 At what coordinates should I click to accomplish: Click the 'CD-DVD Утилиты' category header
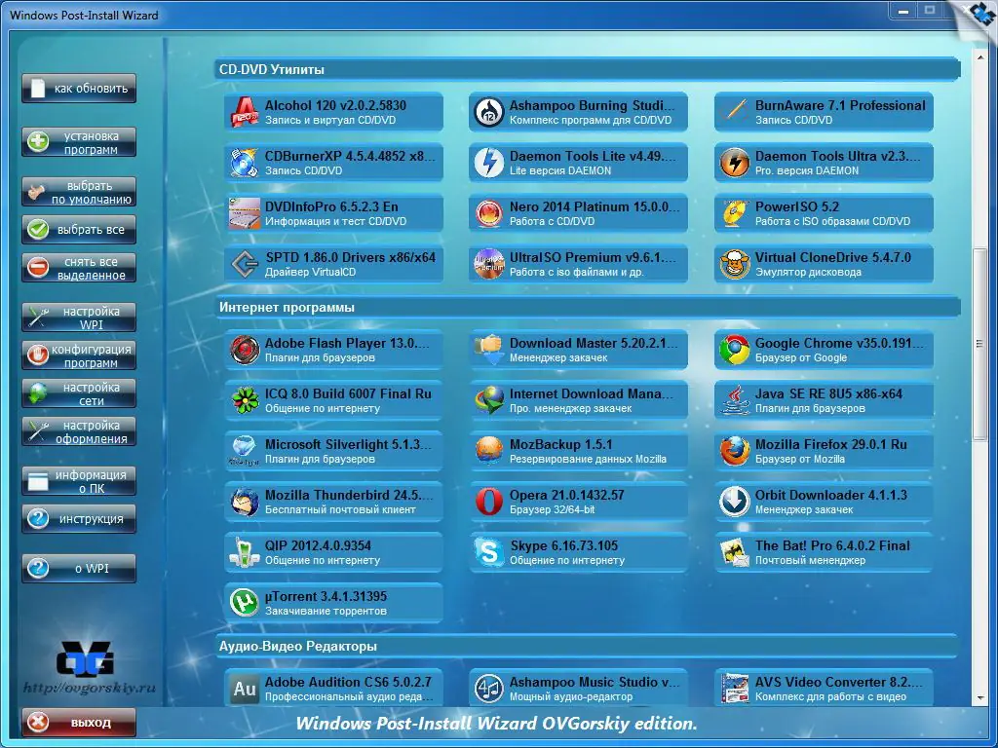coord(587,69)
